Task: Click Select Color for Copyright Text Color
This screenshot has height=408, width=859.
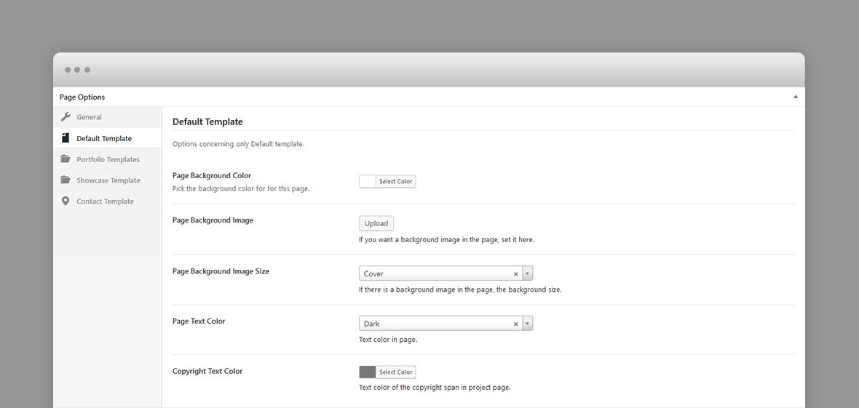Action: [x=395, y=372]
